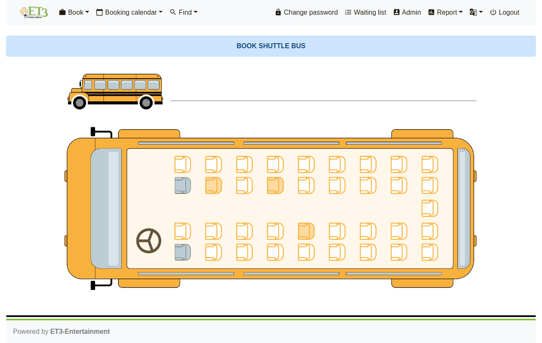542x343 pixels.
Task: Toggle second highlighted seat in second row
Action: pos(214,185)
